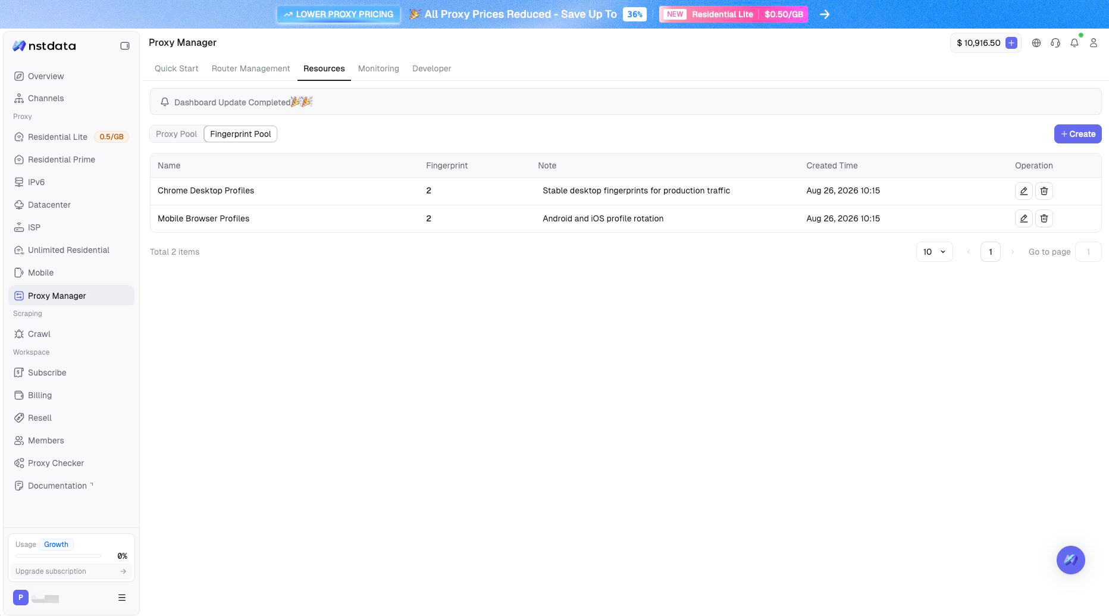Open the Quick Start tab
This screenshot has height=616, width=1109.
tap(176, 68)
